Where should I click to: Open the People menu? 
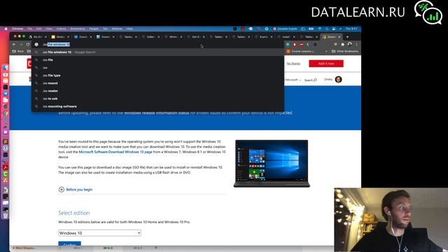[94, 29]
